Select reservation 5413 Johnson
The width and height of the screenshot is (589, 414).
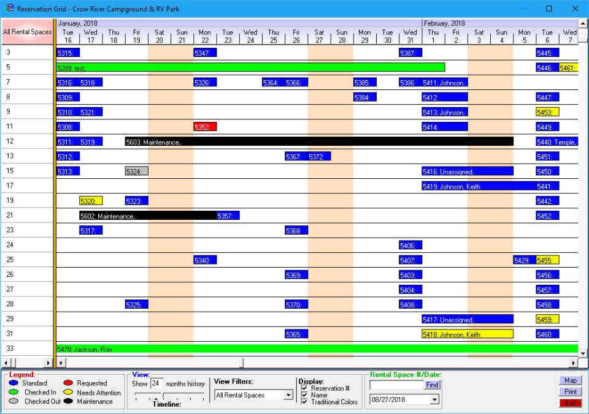click(x=445, y=111)
